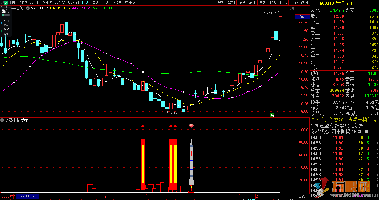379x200 pixels.
Task: Open the 多周期 multi-period view
Action: [117, 2]
